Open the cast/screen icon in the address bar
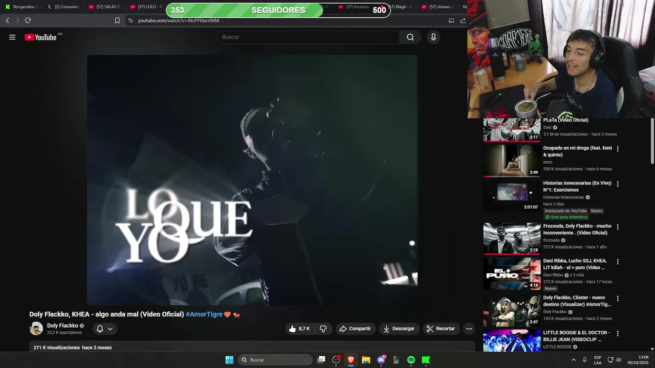 (451, 20)
